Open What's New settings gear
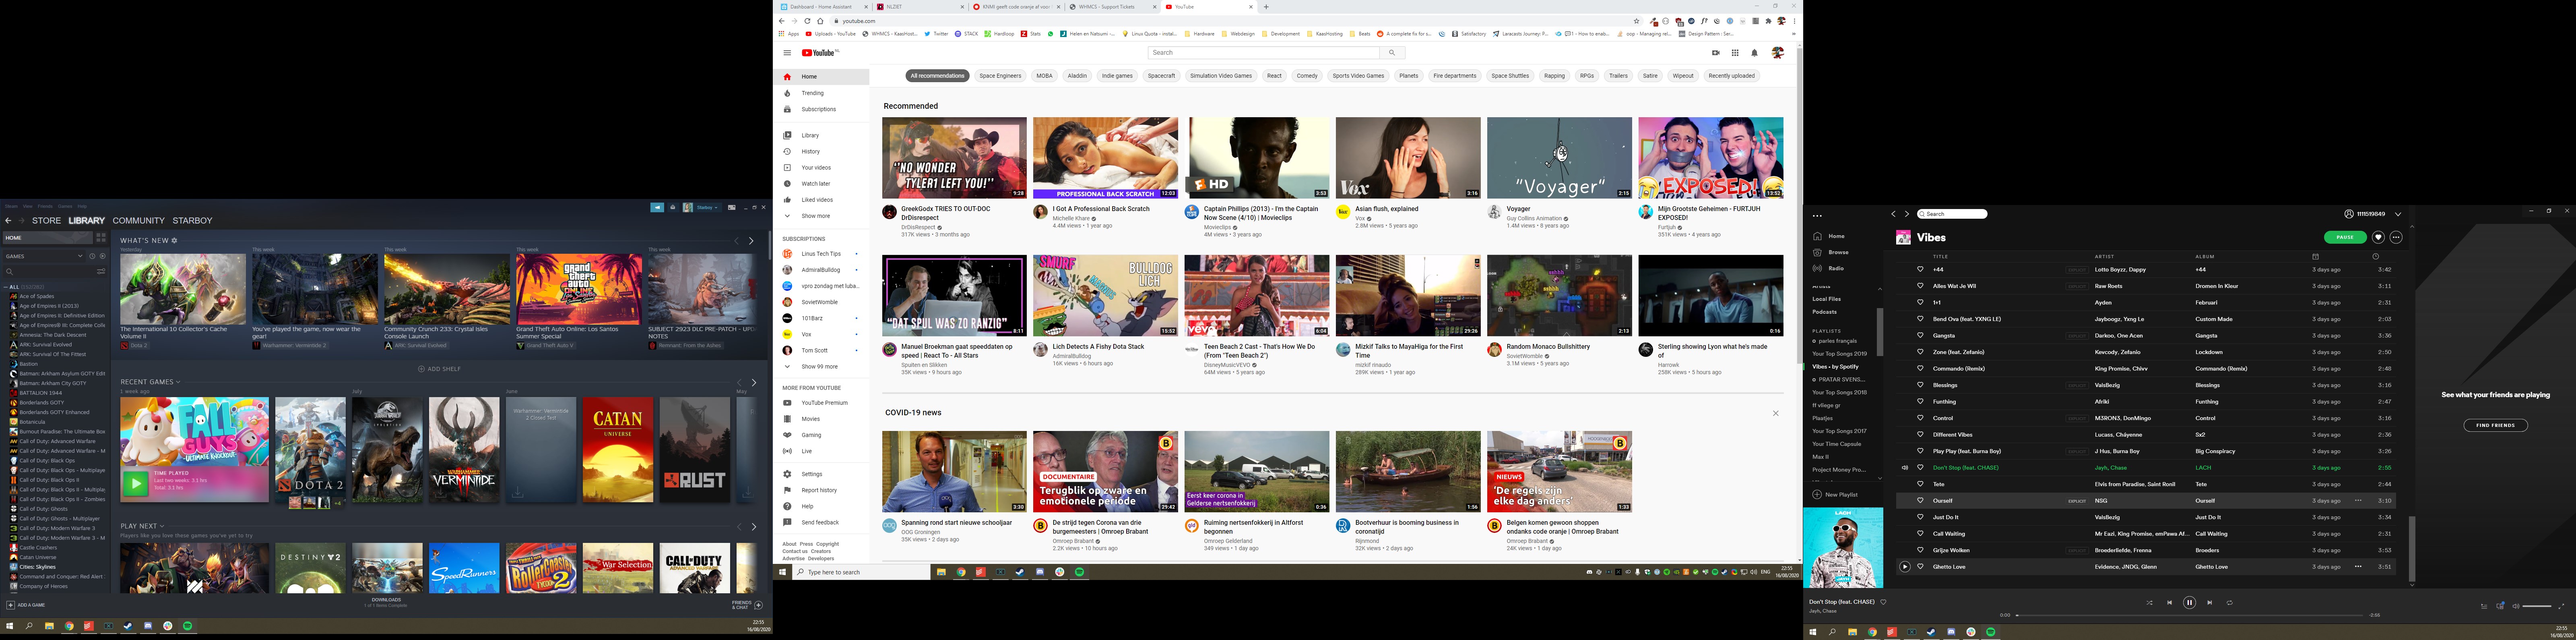Screen dimensions: 2576x640 click(x=174, y=241)
